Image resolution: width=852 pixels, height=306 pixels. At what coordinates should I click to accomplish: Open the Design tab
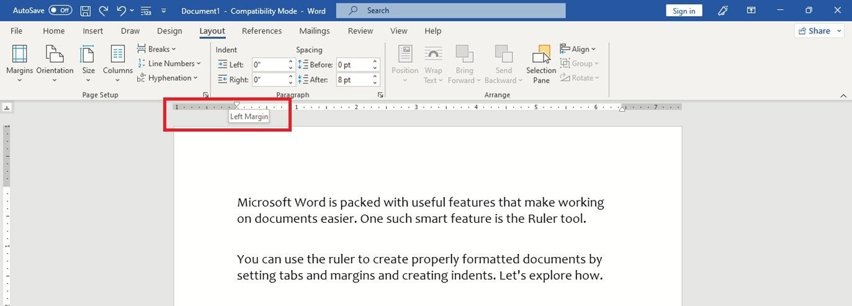(x=169, y=31)
